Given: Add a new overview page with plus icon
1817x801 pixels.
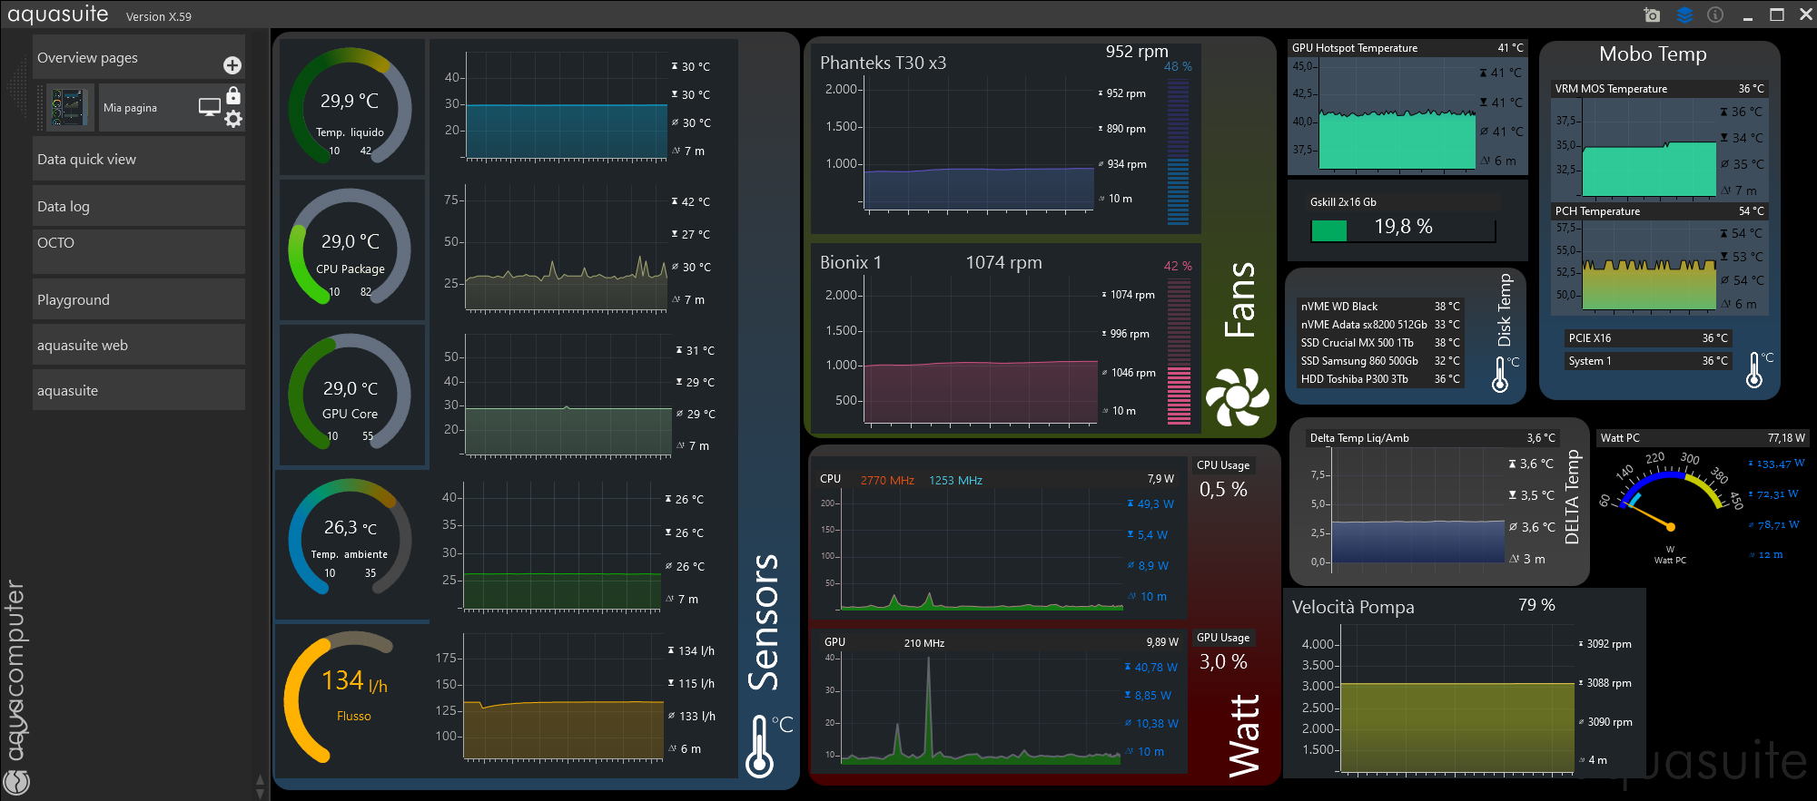Looking at the screenshot, I should [x=232, y=65].
